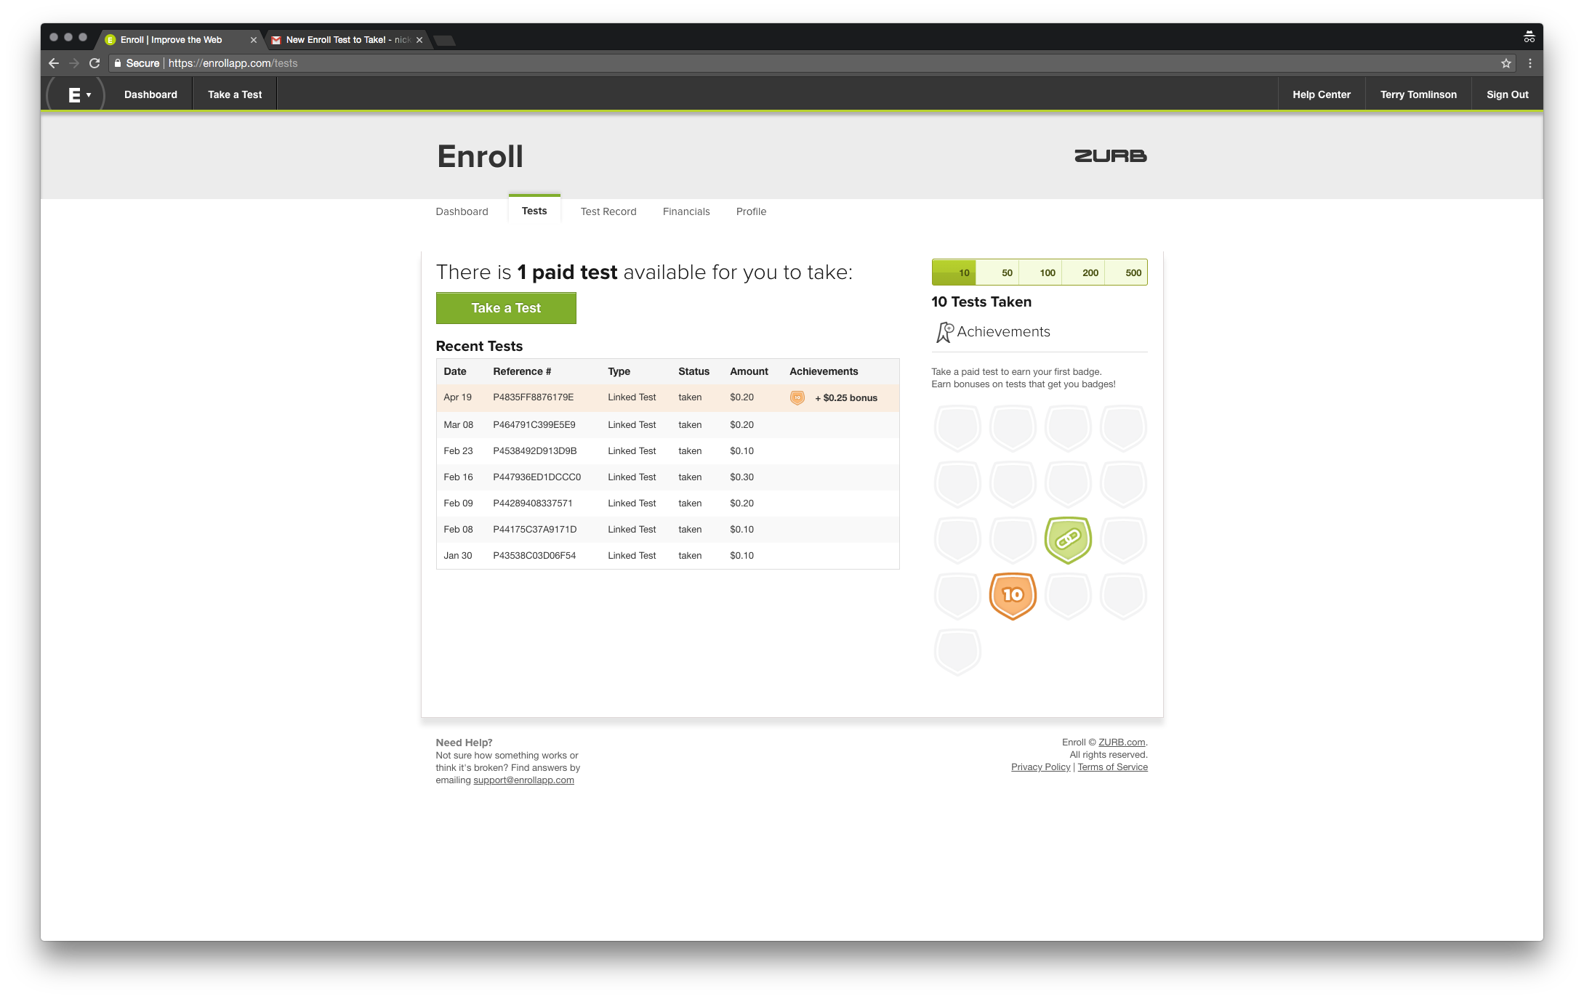Viewport: 1584px width, 999px height.
Task: Open a new browser tab
Action: [x=444, y=40]
